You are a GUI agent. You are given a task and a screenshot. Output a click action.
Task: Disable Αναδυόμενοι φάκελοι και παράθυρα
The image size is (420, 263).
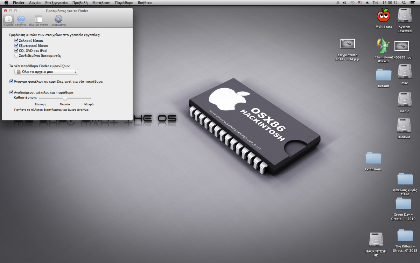coord(12,92)
